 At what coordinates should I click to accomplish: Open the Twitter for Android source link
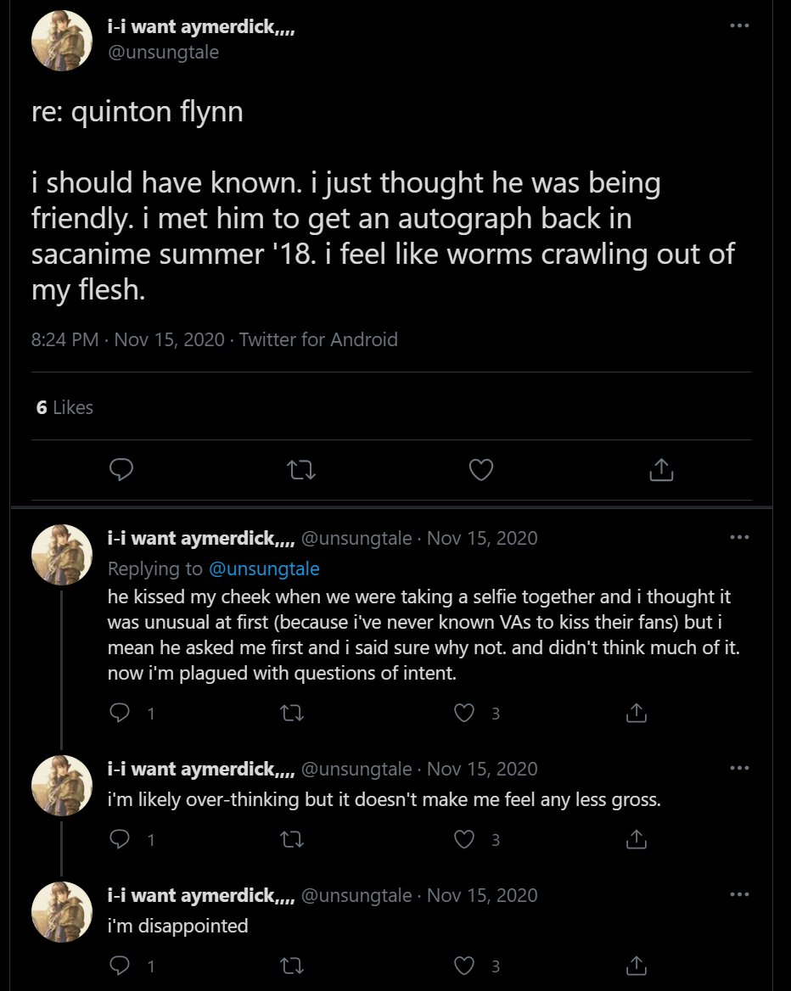[x=318, y=340]
